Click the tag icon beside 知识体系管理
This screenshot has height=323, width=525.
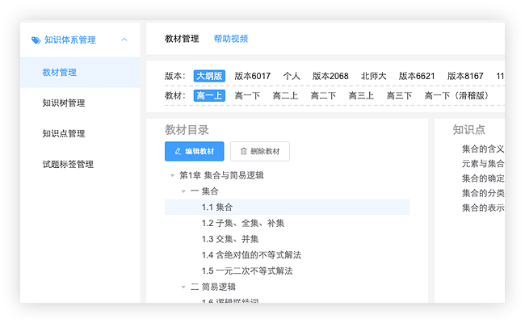(x=36, y=40)
